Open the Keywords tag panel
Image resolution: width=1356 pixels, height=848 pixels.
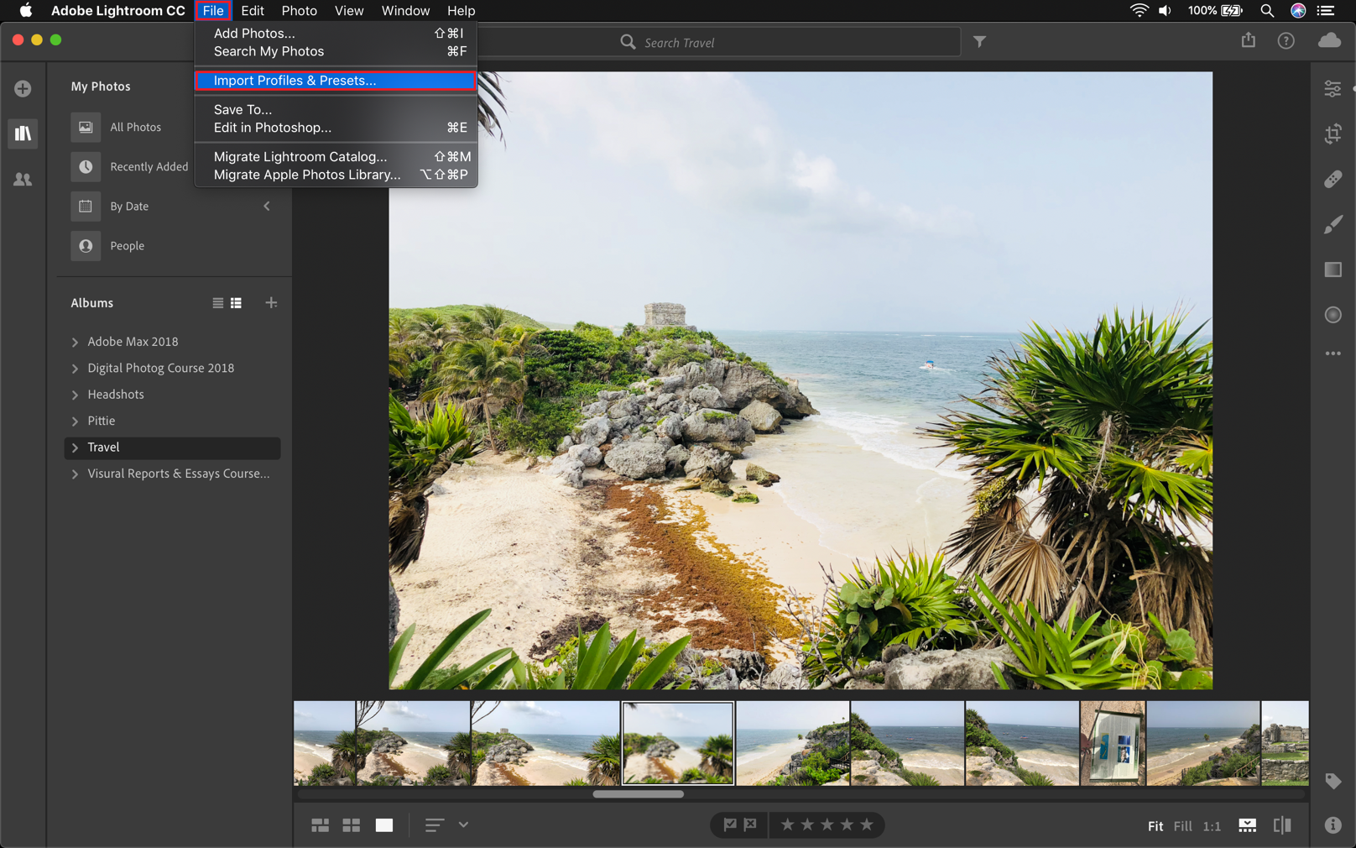(1333, 781)
